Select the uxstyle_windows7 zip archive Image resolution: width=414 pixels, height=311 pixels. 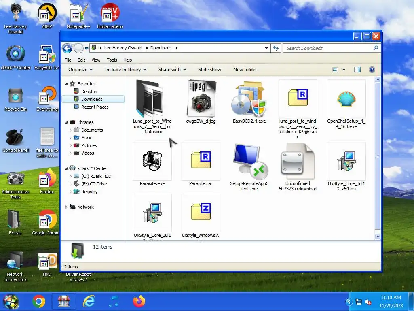(201, 216)
